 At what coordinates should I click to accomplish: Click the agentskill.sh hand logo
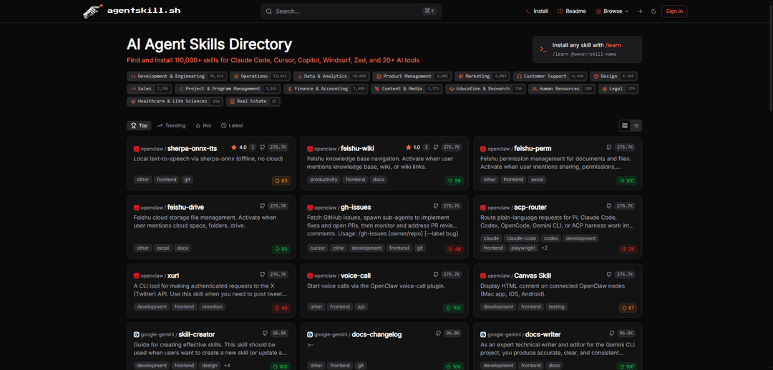click(x=92, y=11)
